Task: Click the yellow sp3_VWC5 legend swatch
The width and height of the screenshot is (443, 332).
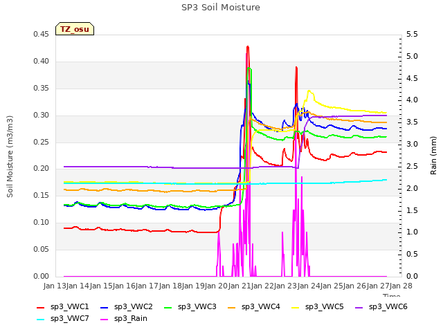Action: coord(296,307)
